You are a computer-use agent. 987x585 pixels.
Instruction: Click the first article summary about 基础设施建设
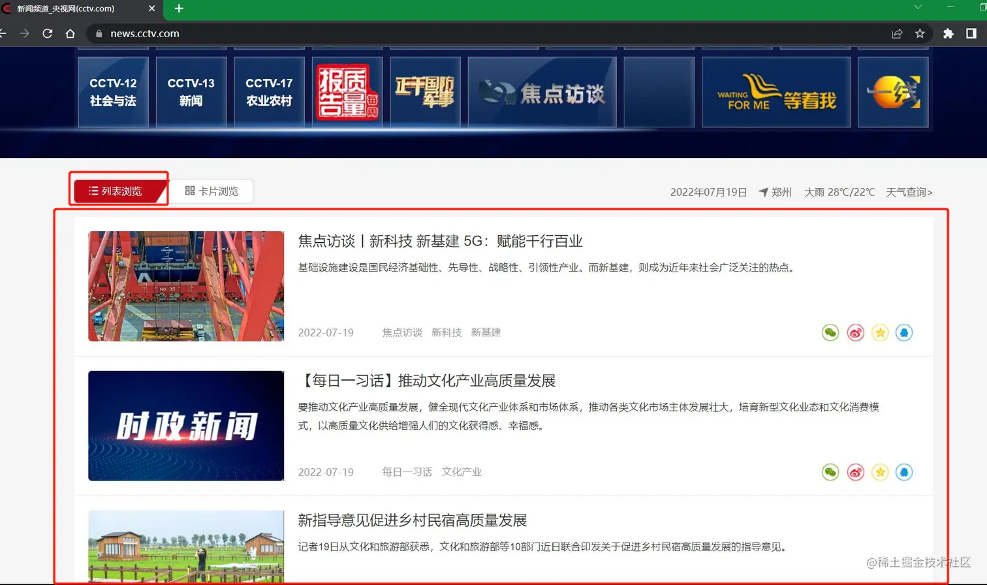click(548, 268)
